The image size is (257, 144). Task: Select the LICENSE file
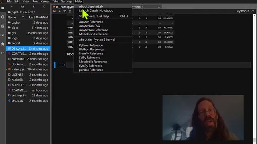(x=28, y=75)
